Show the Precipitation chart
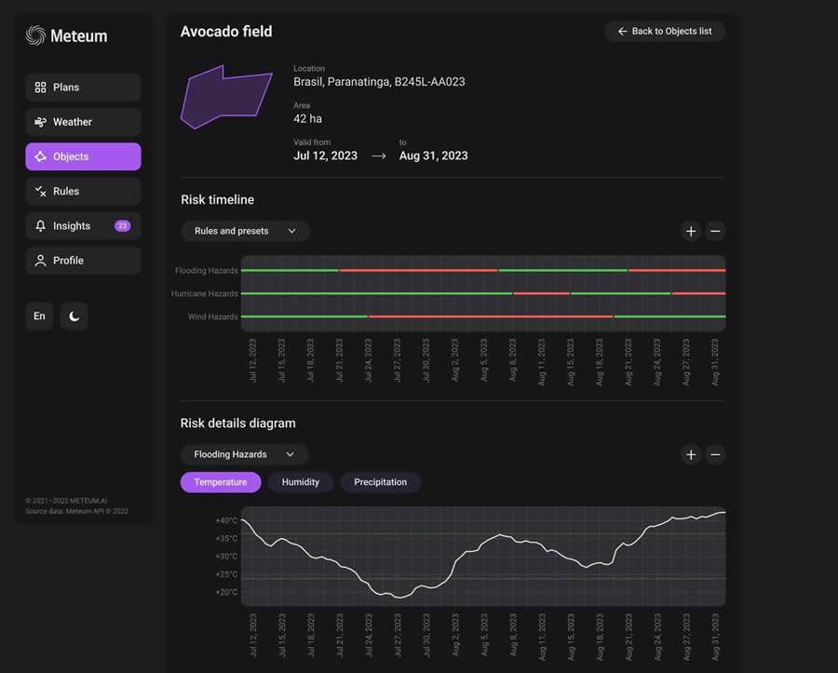This screenshot has height=673, width=838. pos(380,482)
